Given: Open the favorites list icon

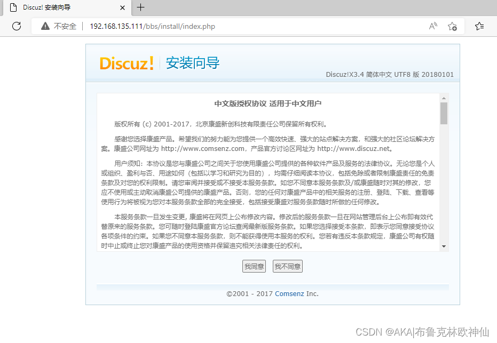Looking at the screenshot, I should (x=479, y=26).
